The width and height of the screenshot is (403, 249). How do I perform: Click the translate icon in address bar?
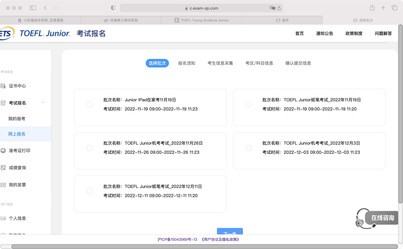pos(272,8)
